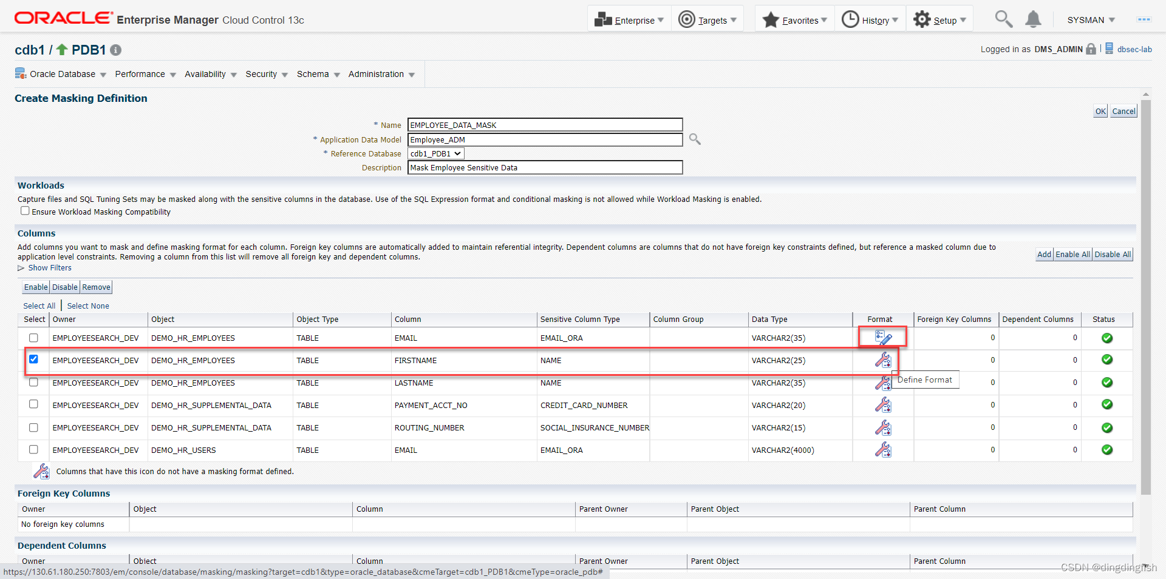Click Oracle logo in header
This screenshot has width=1166, height=579.
click(64, 18)
